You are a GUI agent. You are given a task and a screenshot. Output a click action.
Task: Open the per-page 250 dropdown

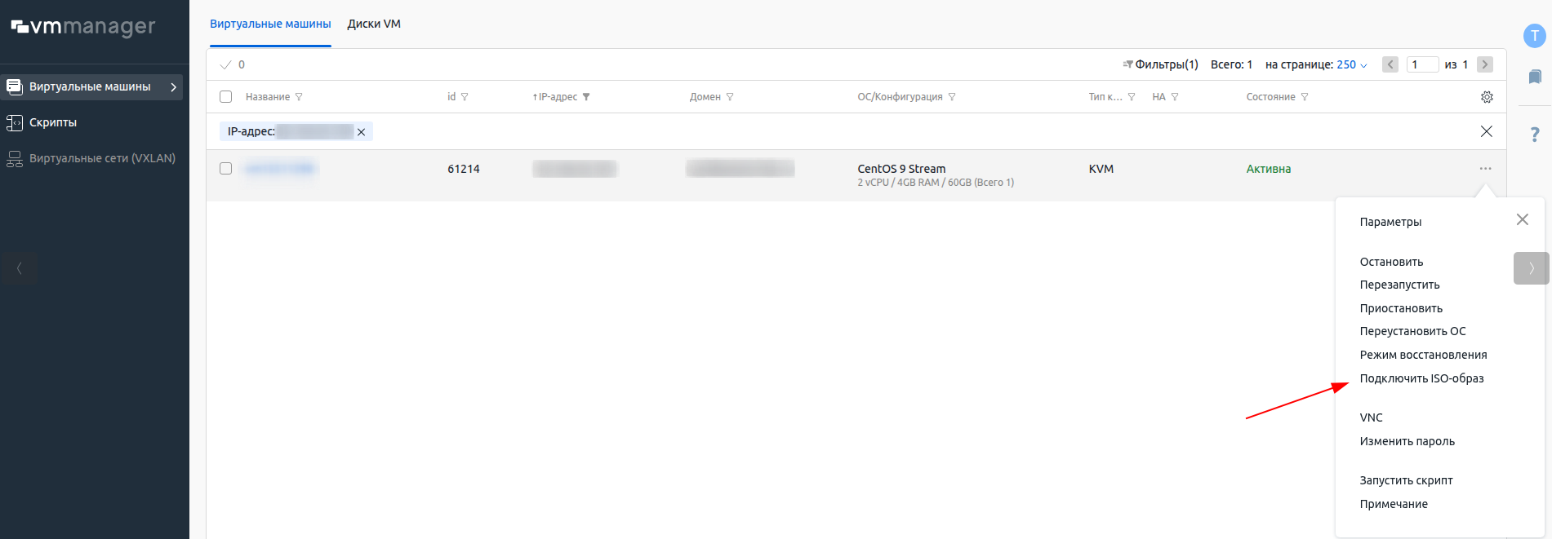1352,64
